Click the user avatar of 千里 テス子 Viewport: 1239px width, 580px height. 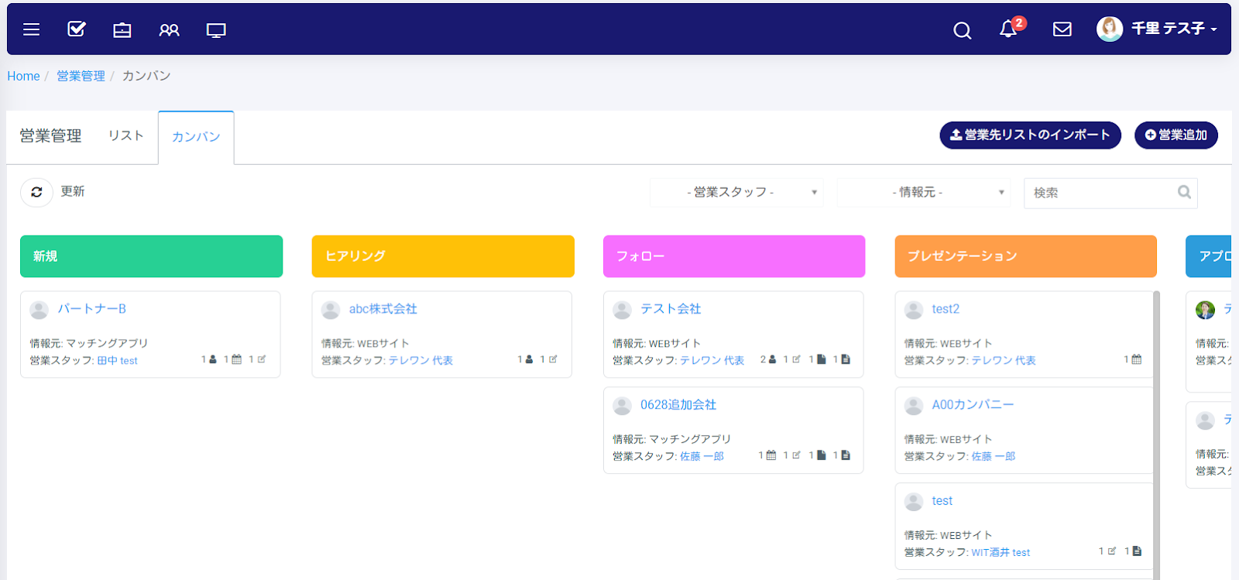coord(1110,29)
